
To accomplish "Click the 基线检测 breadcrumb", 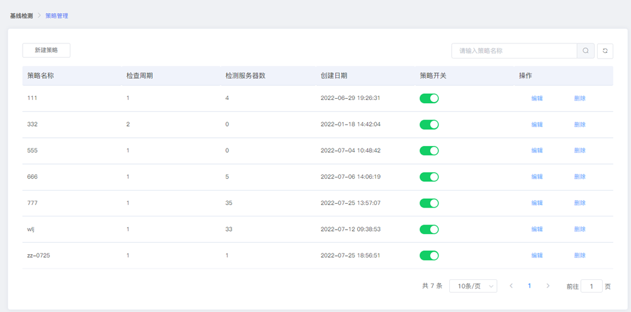I will coord(21,16).
